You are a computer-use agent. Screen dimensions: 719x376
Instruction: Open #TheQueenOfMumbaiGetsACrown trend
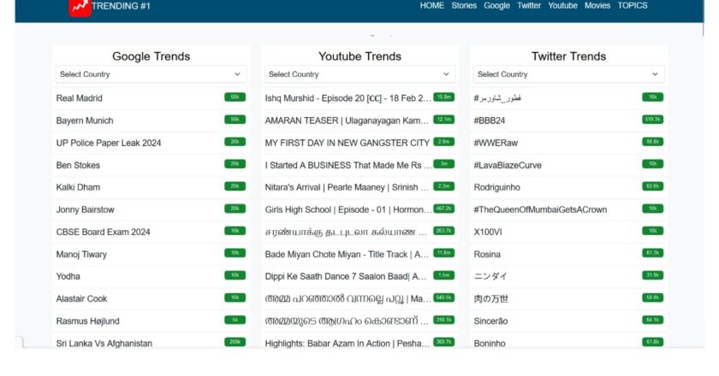tap(540, 209)
